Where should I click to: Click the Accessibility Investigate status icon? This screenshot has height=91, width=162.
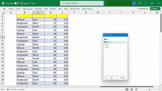pyautogui.click(x=8, y=89)
